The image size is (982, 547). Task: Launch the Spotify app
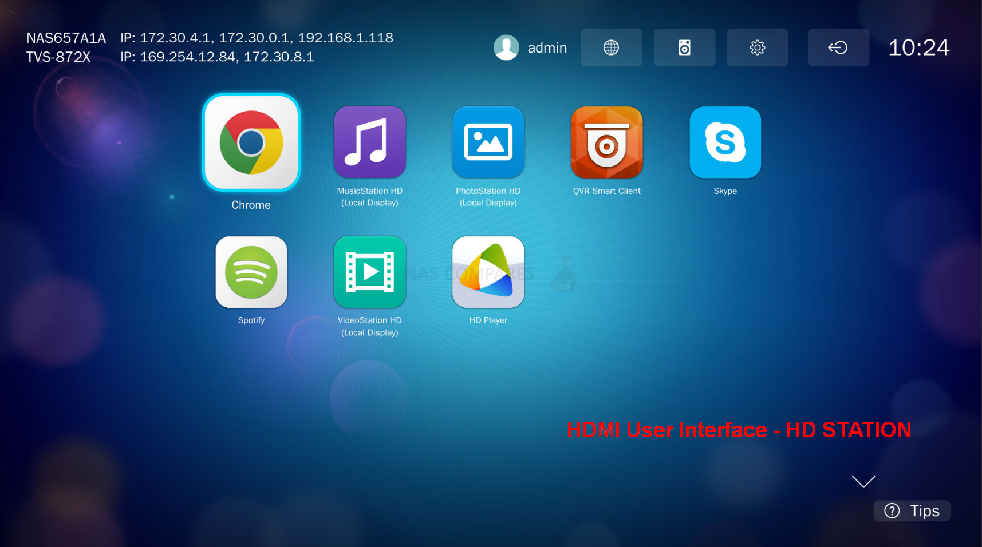point(251,272)
